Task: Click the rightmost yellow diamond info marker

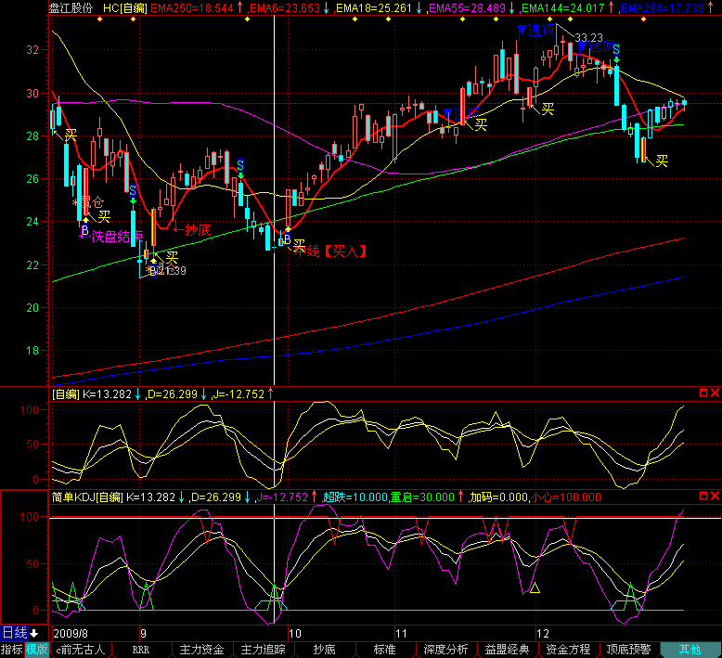Action: [643, 19]
